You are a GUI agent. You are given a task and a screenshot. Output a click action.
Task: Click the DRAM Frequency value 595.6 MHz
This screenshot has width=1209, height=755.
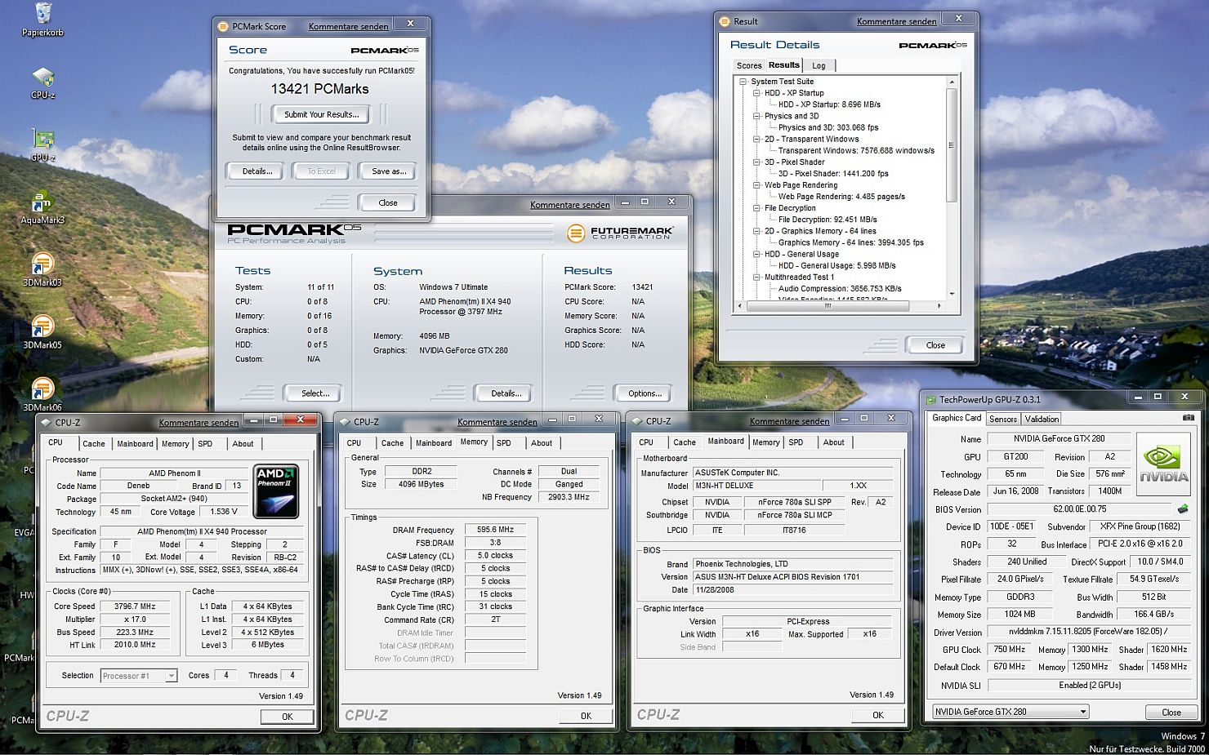(495, 530)
